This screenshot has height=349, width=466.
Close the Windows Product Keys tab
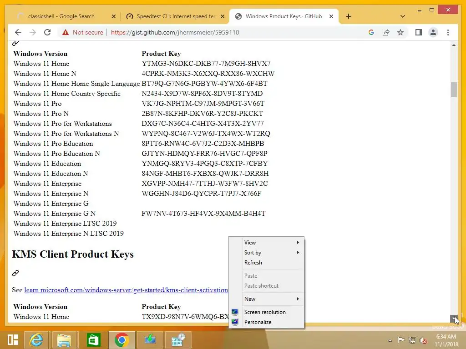point(331,16)
